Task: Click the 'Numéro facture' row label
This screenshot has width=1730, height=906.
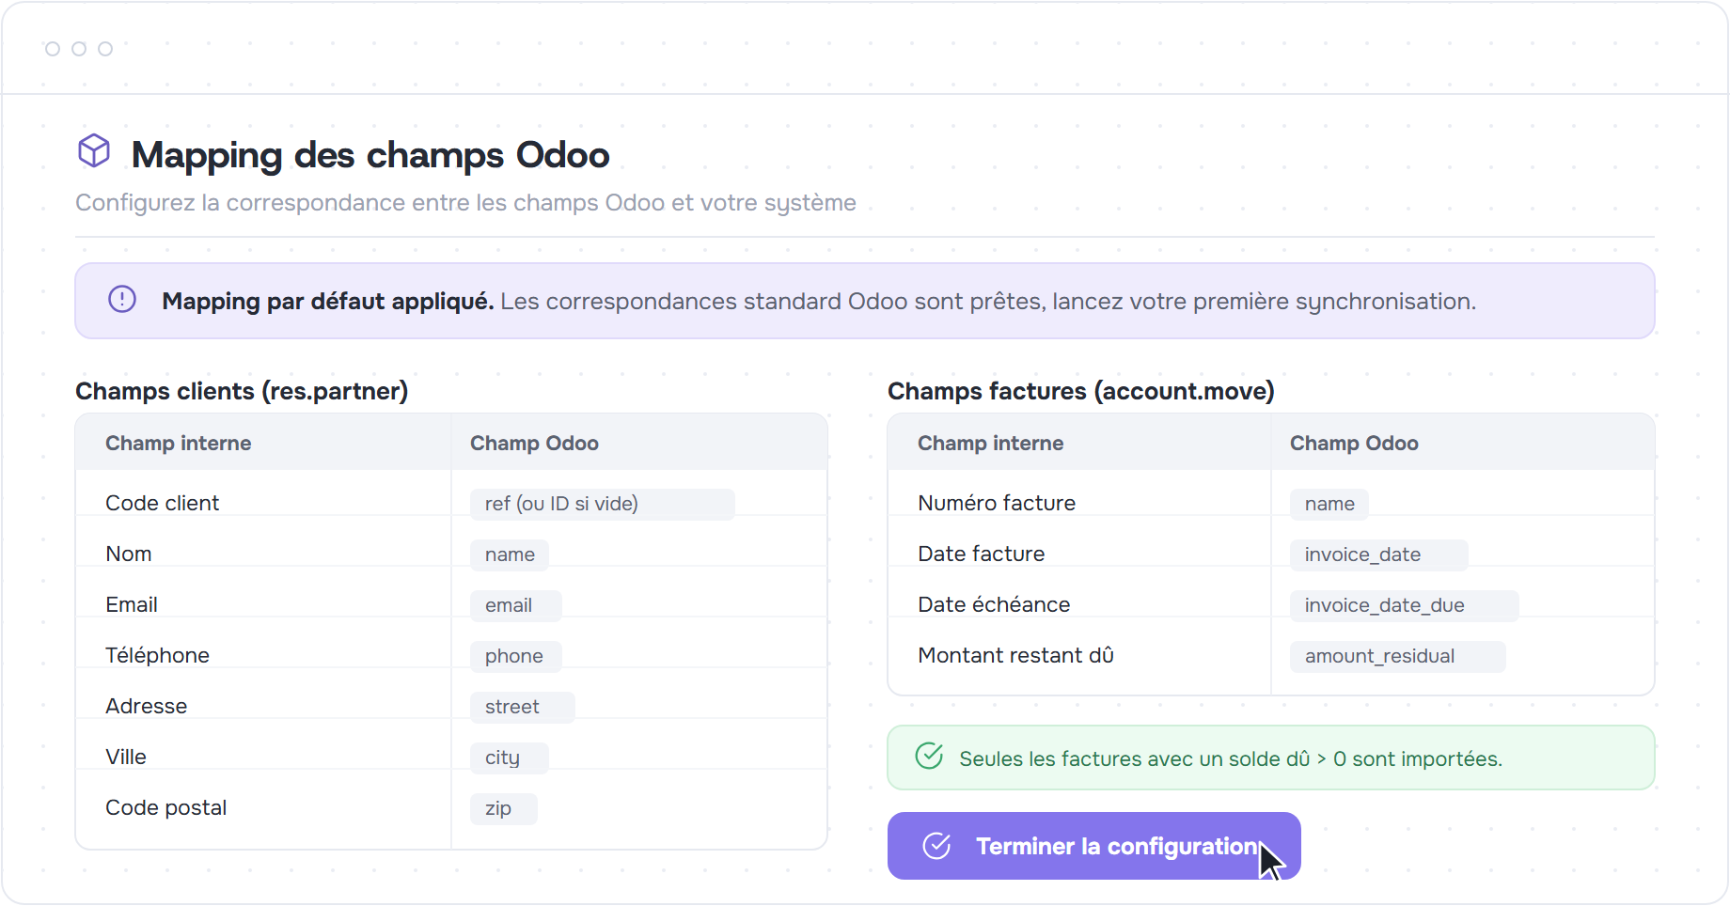Action: tap(997, 503)
